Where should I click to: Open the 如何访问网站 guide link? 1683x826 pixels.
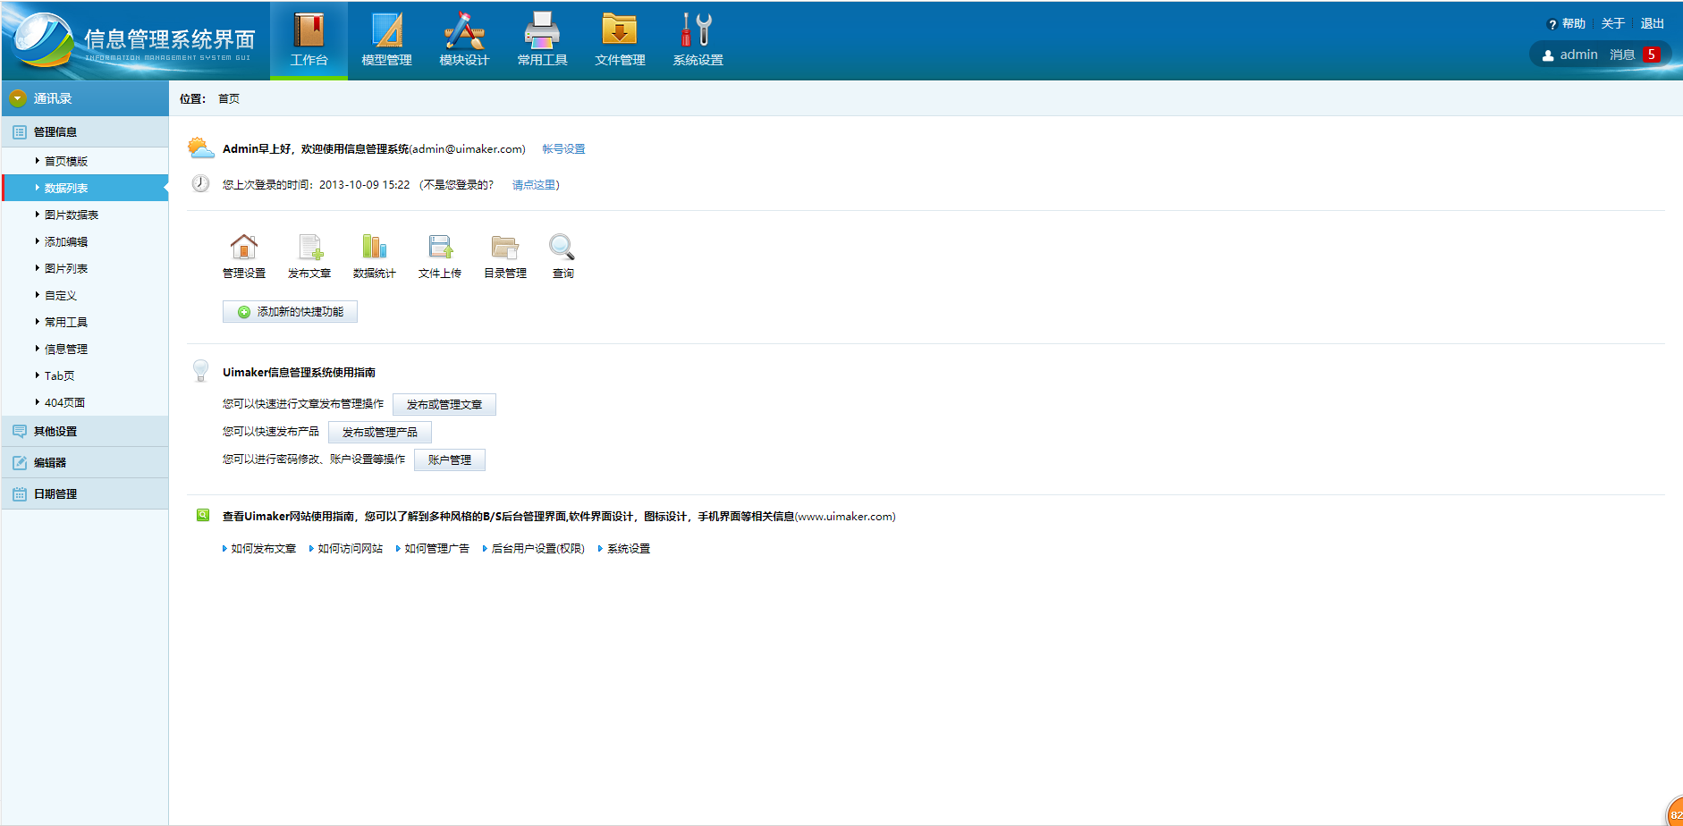point(351,549)
